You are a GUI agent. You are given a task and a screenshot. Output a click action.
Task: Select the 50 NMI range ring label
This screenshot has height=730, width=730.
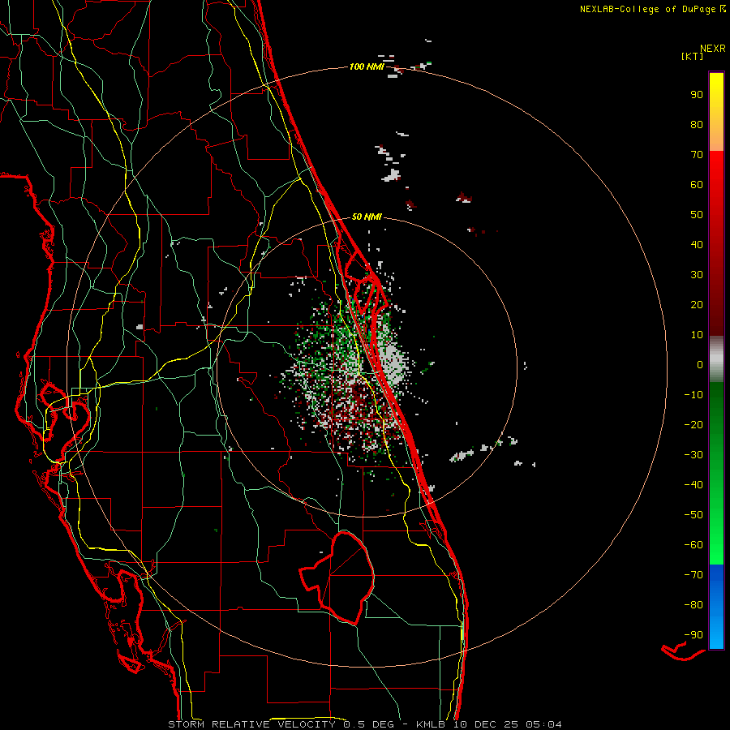(x=367, y=217)
